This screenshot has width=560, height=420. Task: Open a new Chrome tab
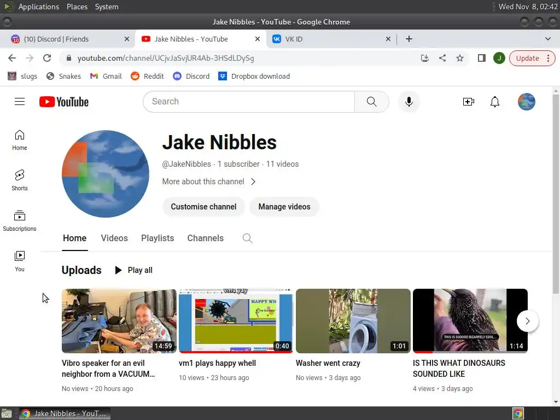coord(409,39)
